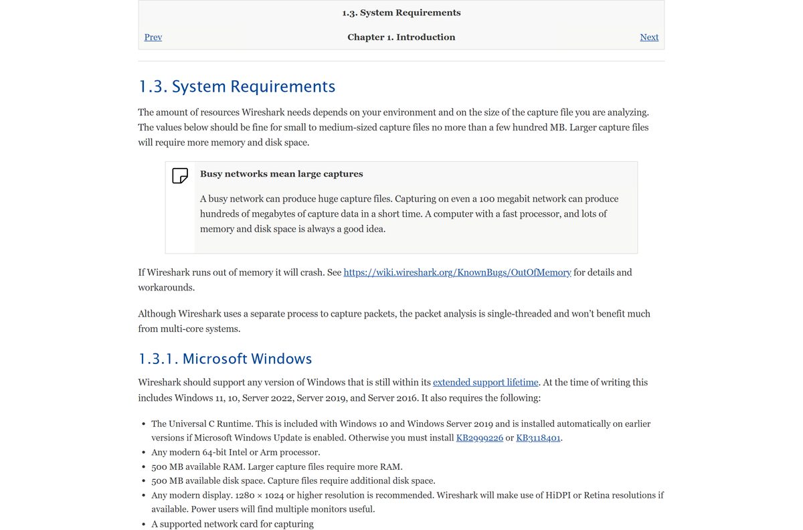The image size is (803, 530).
Task: Click 'The amount of resources Wireshark needs' paragraph
Action: (x=393, y=127)
